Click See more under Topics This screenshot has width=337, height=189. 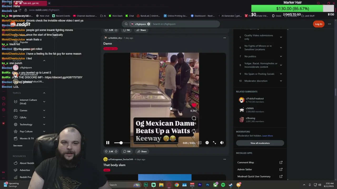(18, 146)
